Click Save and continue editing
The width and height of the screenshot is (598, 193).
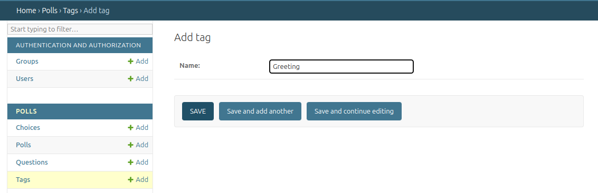point(354,111)
